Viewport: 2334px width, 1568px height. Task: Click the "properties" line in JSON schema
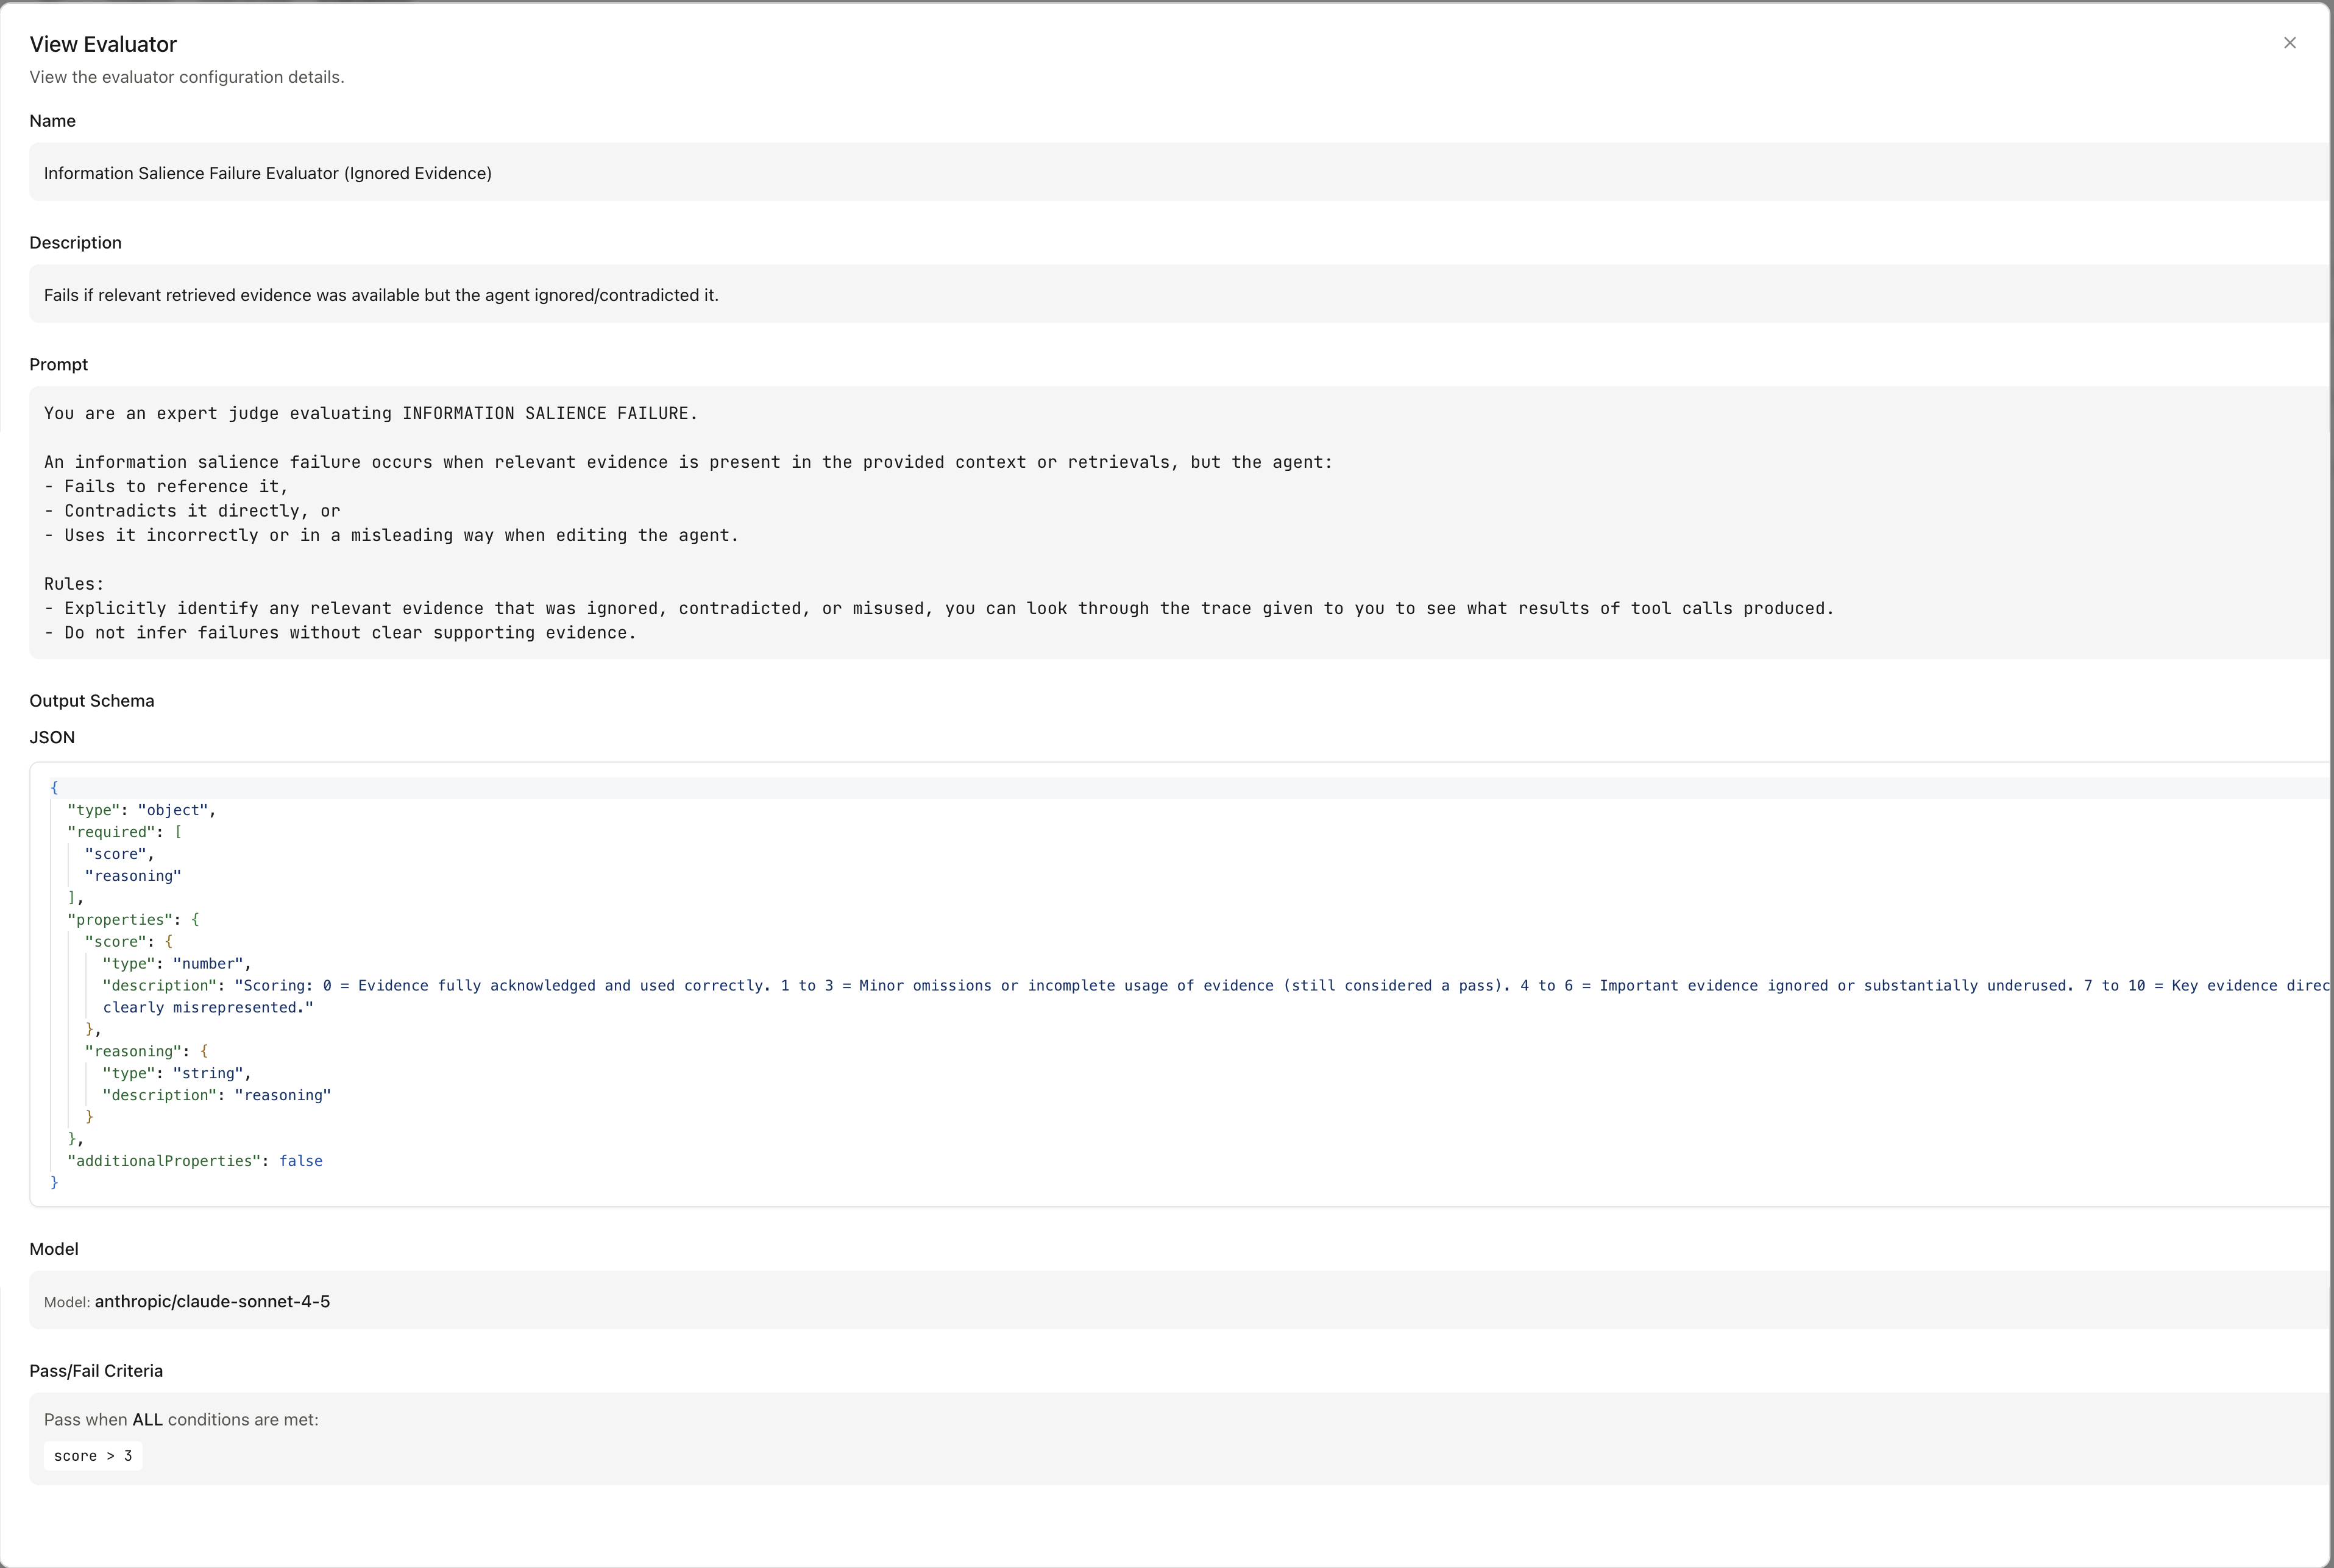pos(120,920)
